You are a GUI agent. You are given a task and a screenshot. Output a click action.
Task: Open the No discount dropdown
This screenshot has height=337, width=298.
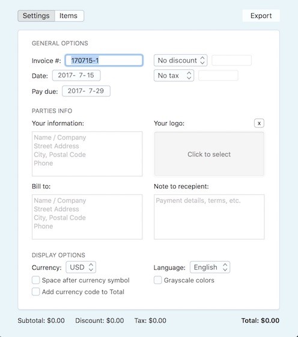coord(180,60)
